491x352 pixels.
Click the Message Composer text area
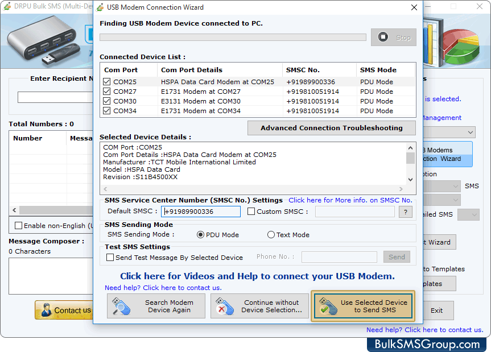pos(51,276)
